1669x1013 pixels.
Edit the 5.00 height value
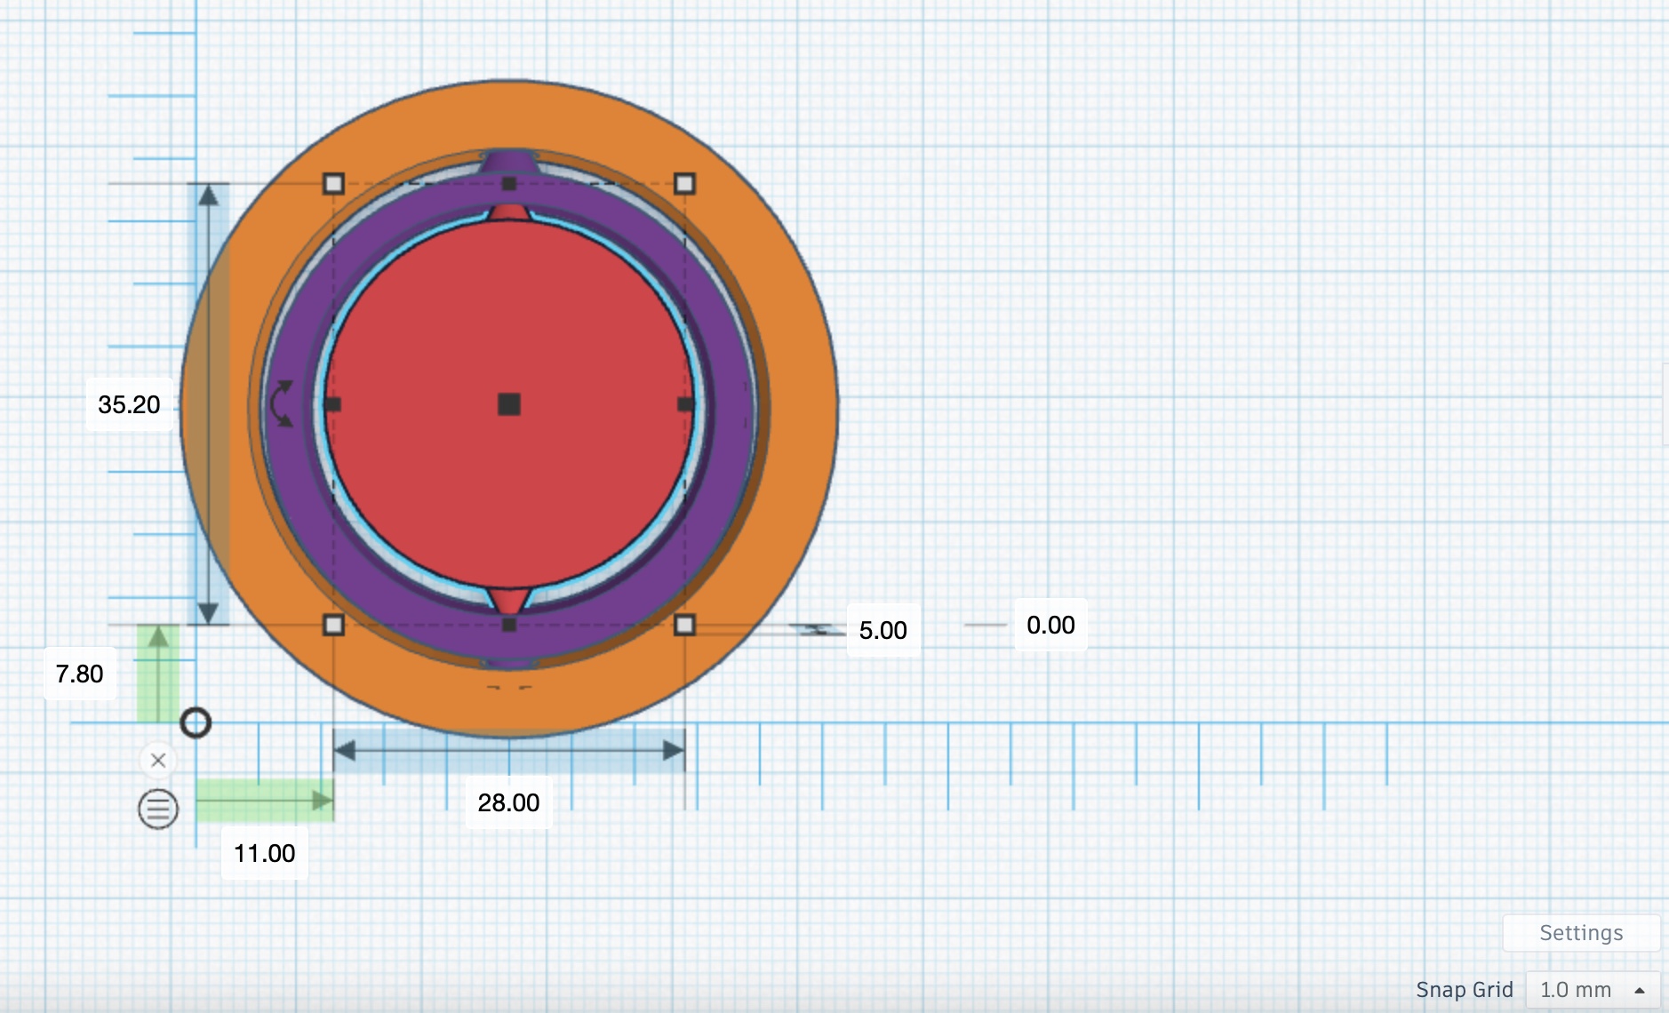882,630
